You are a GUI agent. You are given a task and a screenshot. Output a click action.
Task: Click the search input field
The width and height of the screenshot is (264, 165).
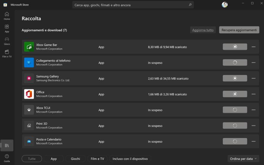129,5
